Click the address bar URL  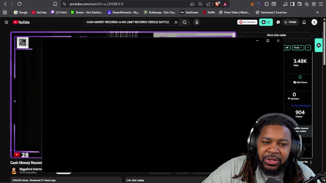[x=96, y=4]
